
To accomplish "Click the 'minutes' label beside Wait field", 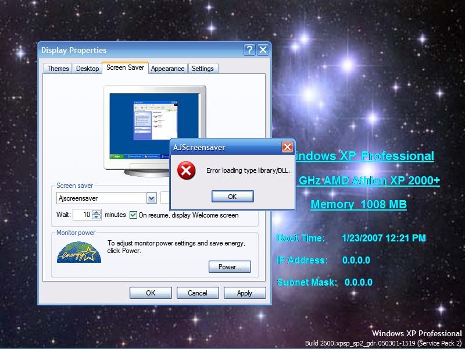I will coord(115,215).
